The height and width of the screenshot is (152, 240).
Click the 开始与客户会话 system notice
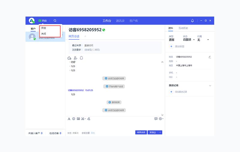[114, 86]
